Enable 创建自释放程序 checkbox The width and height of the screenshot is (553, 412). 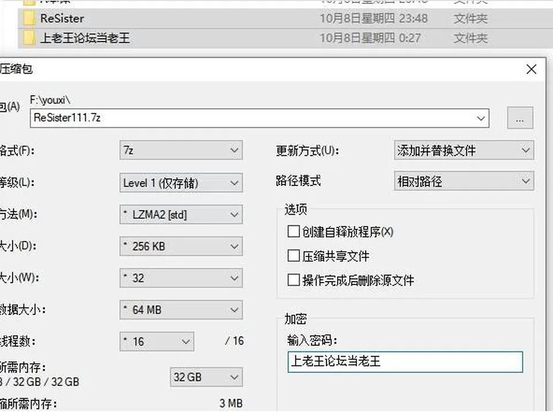click(293, 232)
